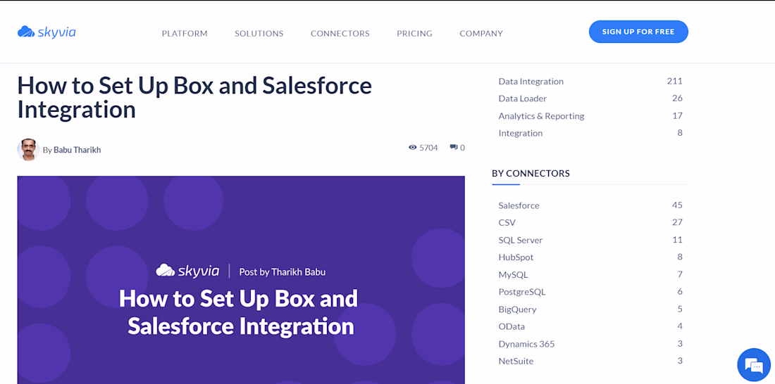Filter posts by NetSuite connector
This screenshot has height=384, width=775.
point(516,361)
